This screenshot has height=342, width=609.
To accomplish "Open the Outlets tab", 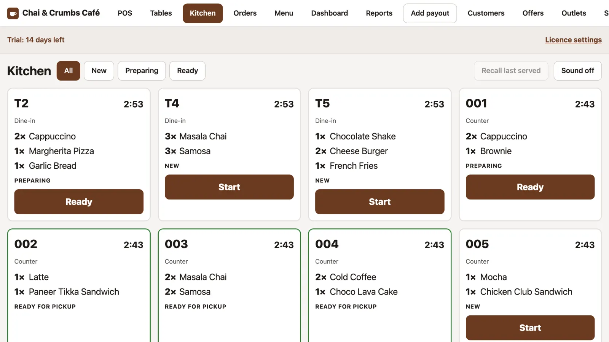I will click(x=574, y=13).
